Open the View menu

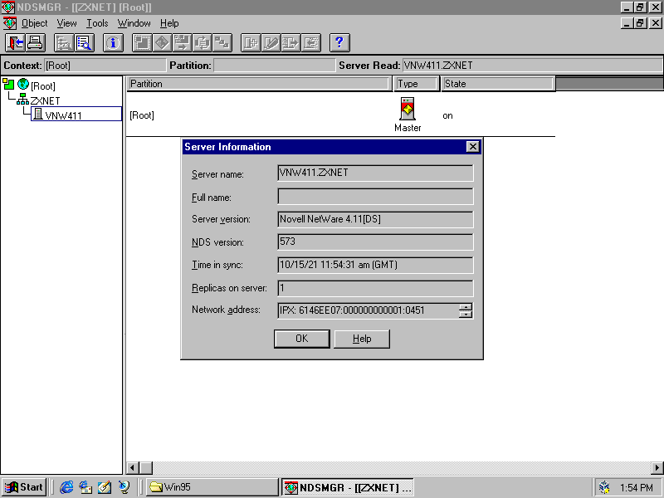[67, 23]
